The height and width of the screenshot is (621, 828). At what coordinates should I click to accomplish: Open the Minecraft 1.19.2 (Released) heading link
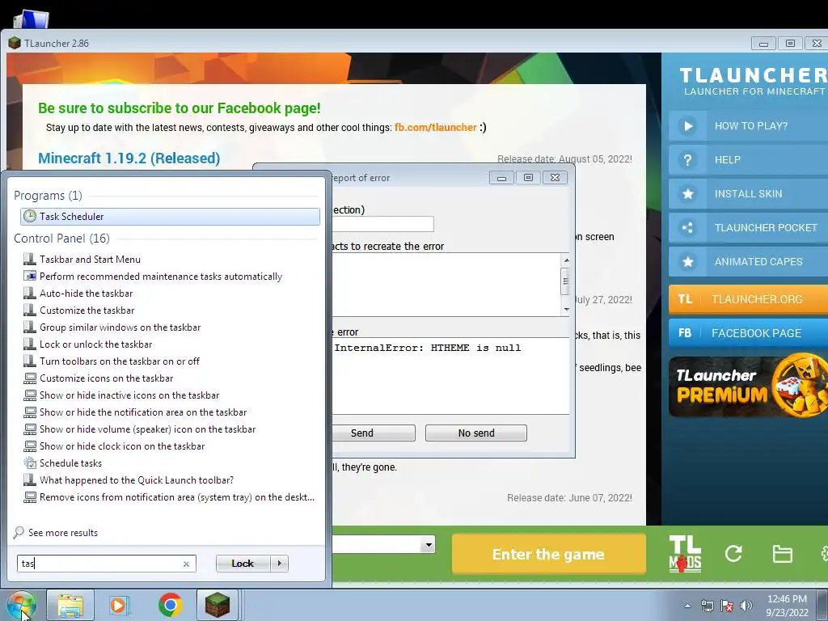click(129, 158)
